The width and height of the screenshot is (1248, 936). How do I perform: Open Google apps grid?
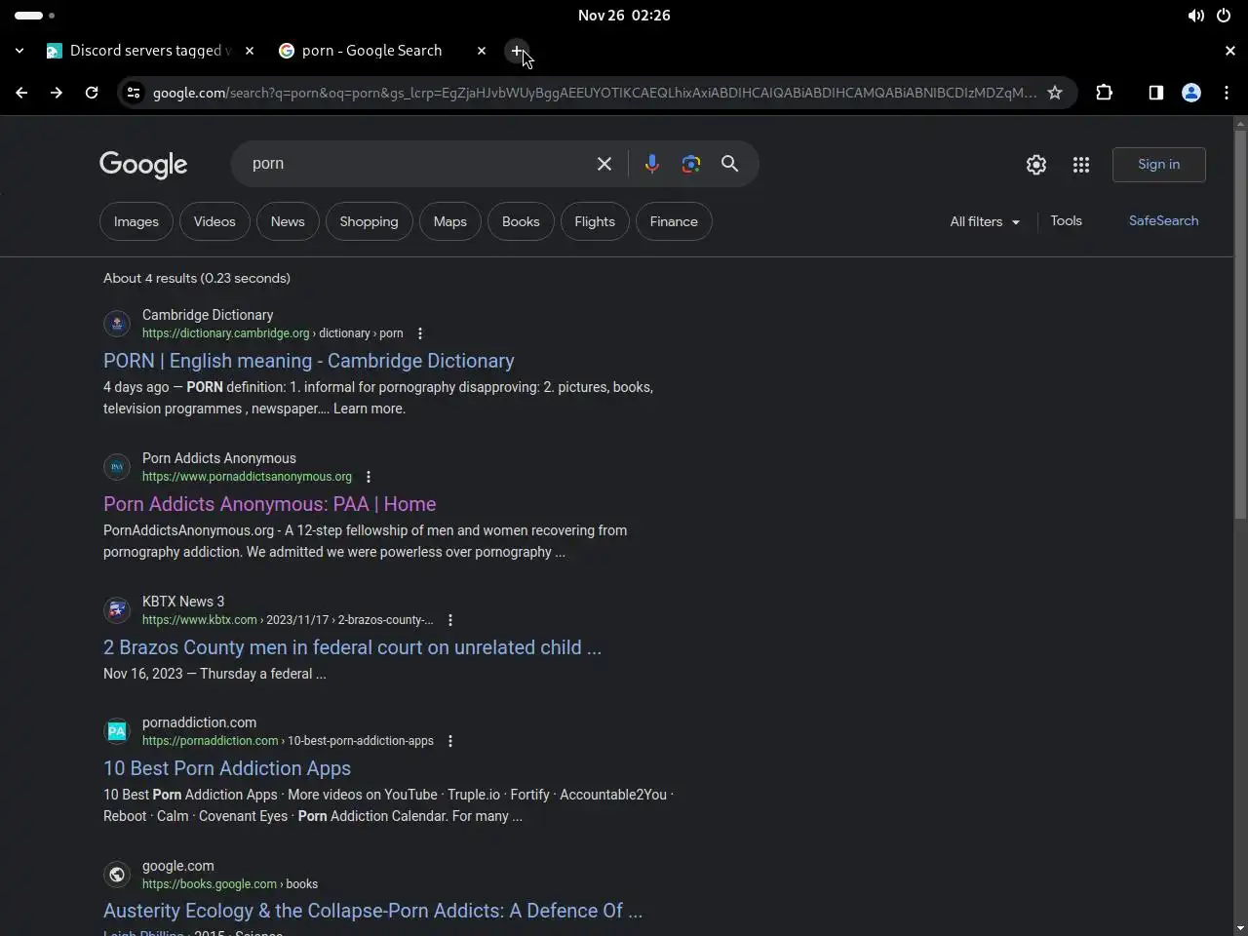click(1081, 165)
